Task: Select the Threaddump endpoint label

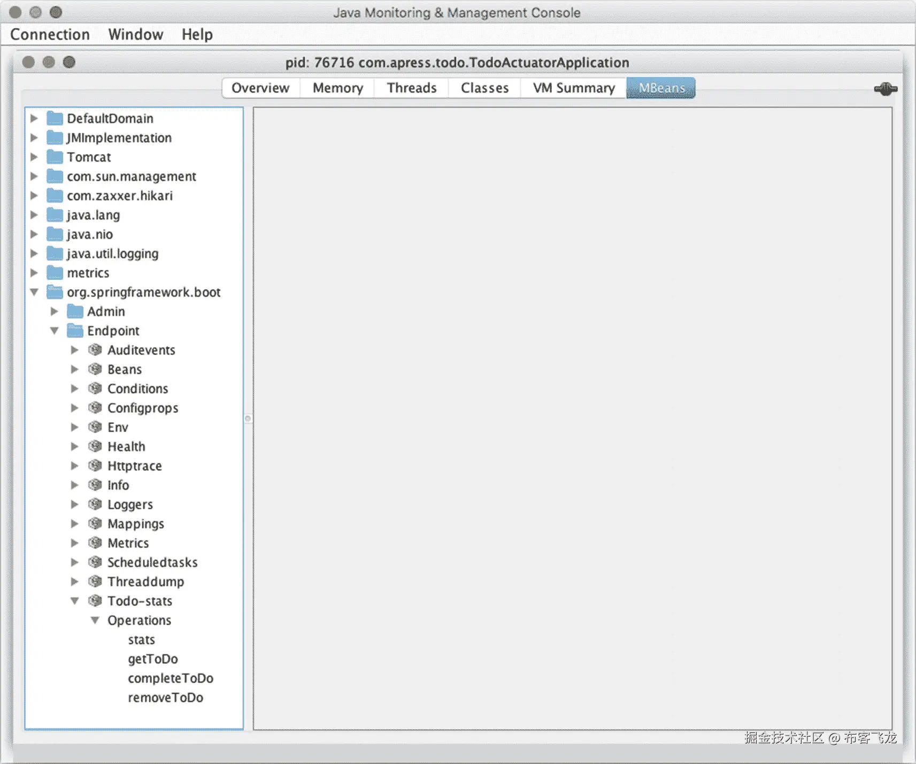Action: [146, 582]
